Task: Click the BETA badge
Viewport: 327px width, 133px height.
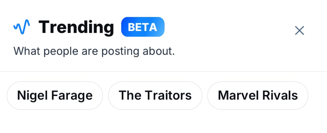Action: tap(143, 27)
